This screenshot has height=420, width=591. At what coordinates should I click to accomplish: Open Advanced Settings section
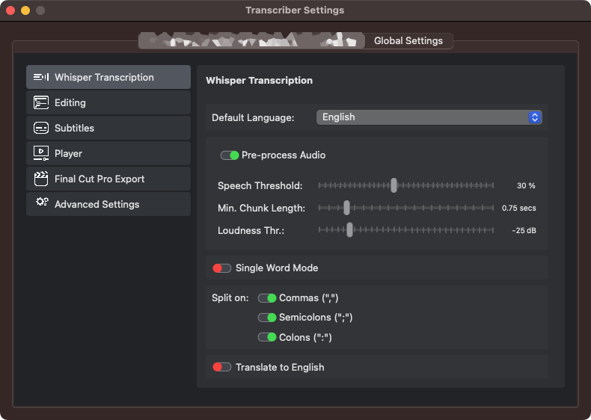pos(108,204)
